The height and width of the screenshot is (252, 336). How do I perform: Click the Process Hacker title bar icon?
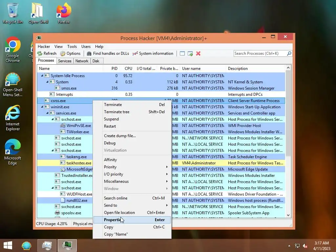(x=39, y=38)
